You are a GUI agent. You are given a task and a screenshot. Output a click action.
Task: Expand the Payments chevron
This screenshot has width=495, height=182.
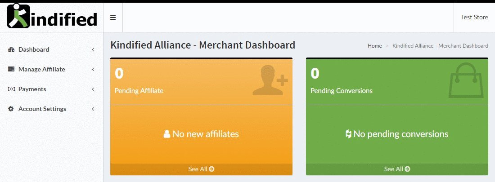(93, 89)
